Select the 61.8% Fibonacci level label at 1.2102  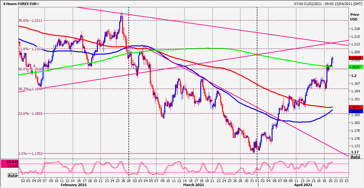click(x=31, y=49)
